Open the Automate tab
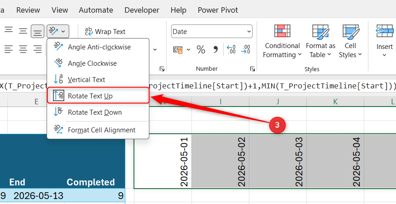This screenshot has height=204, width=396. pos(95,10)
